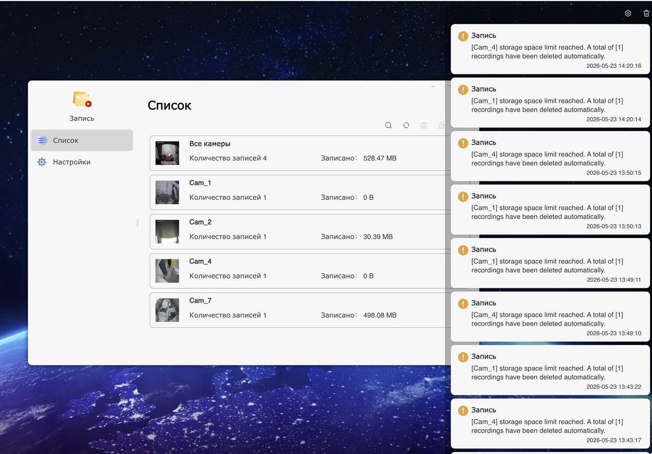The image size is (652, 454).
Task: Click warning icon of 13:43:17 notification
Action: pyautogui.click(x=463, y=411)
